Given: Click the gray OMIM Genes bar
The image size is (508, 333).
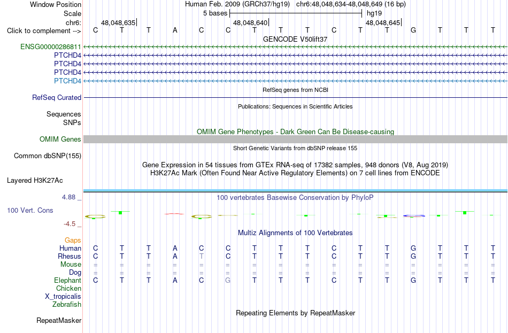Looking at the screenshot, I should coord(295,140).
